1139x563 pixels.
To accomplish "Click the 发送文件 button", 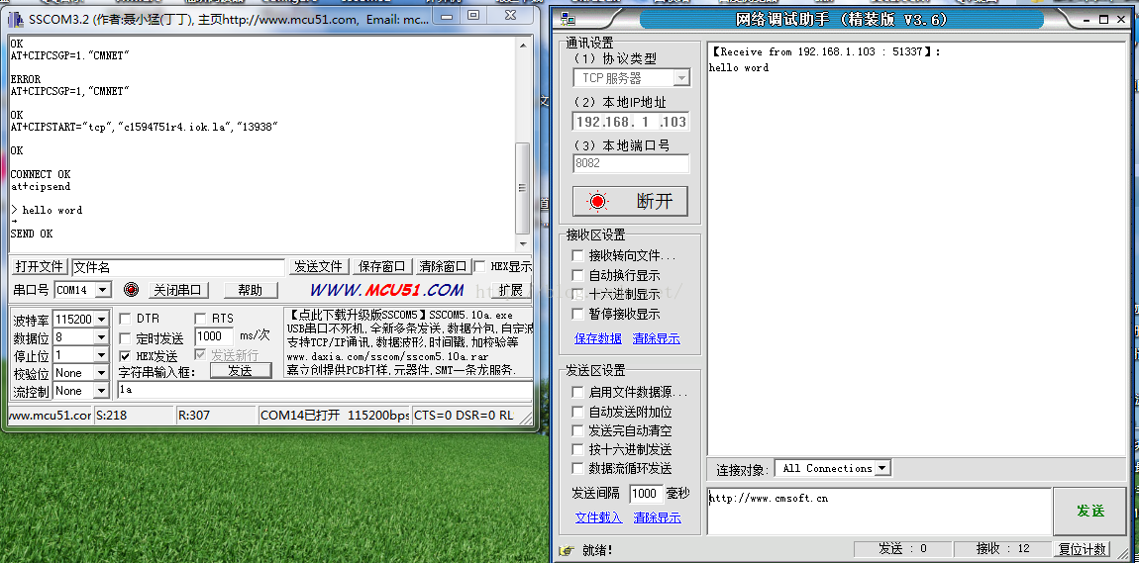I will [318, 267].
